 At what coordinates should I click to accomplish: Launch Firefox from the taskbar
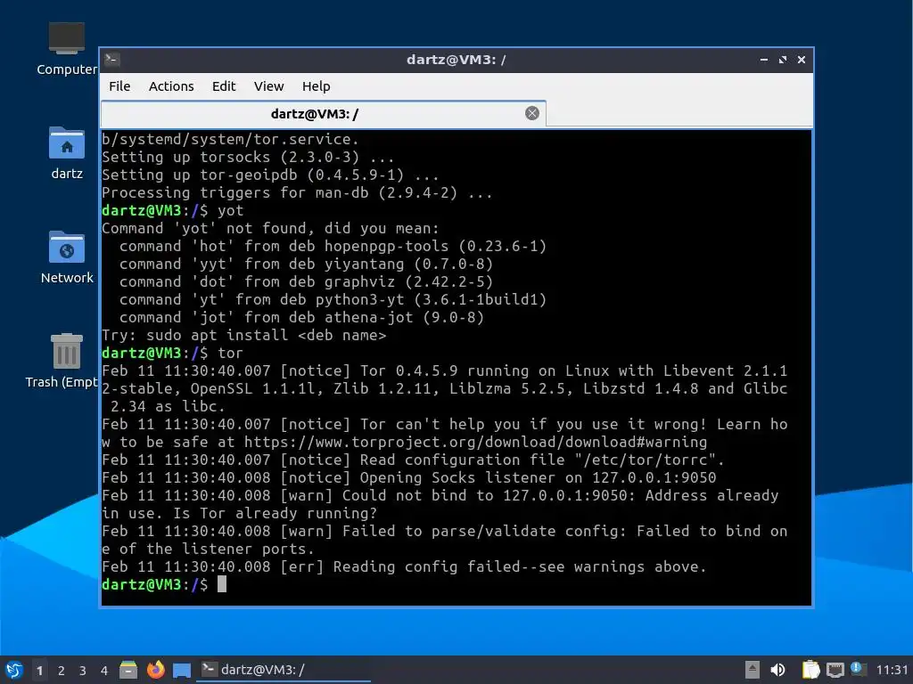coord(155,670)
